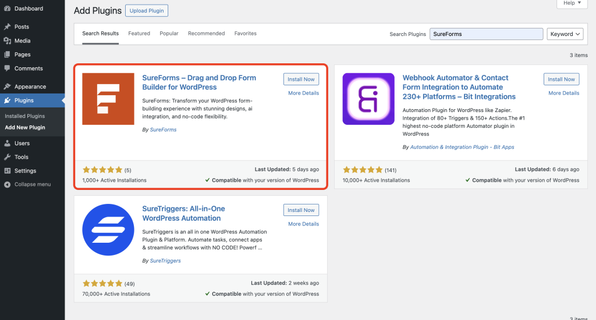Install the Bit Integrations plugin now
596x320 pixels.
(562, 79)
